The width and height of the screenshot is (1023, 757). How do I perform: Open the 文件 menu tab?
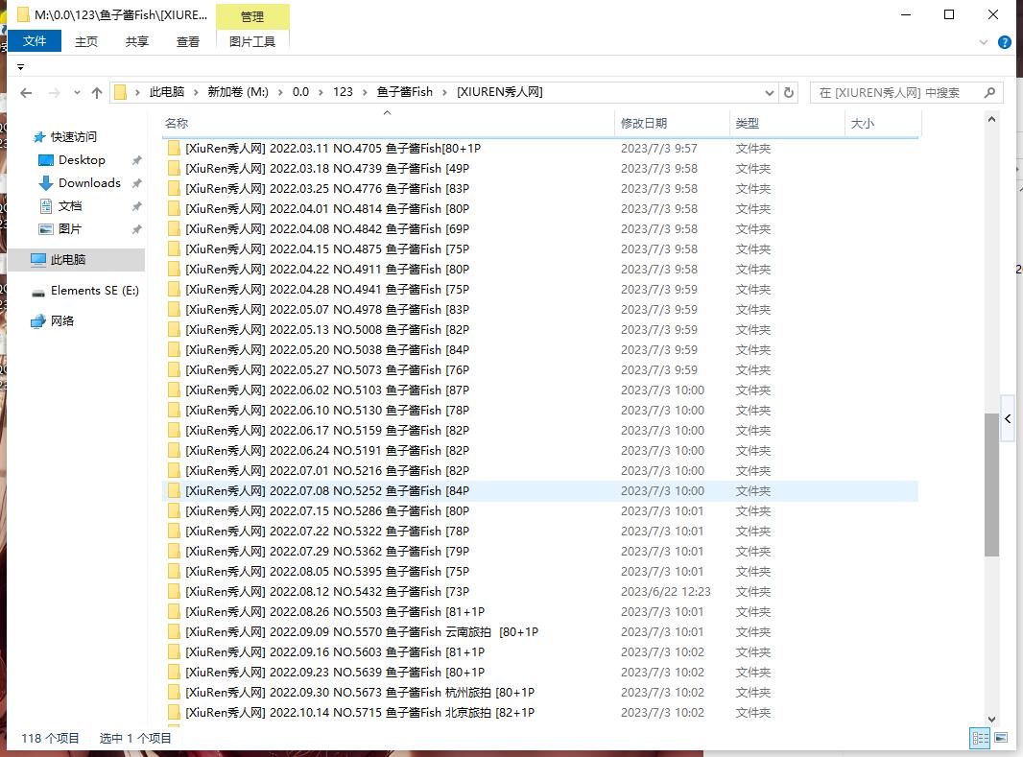[35, 41]
